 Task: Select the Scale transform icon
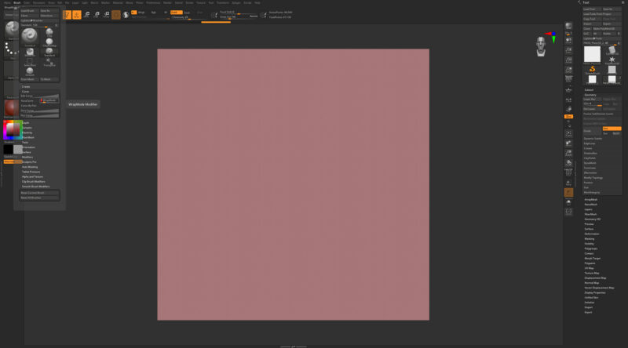click(97, 15)
